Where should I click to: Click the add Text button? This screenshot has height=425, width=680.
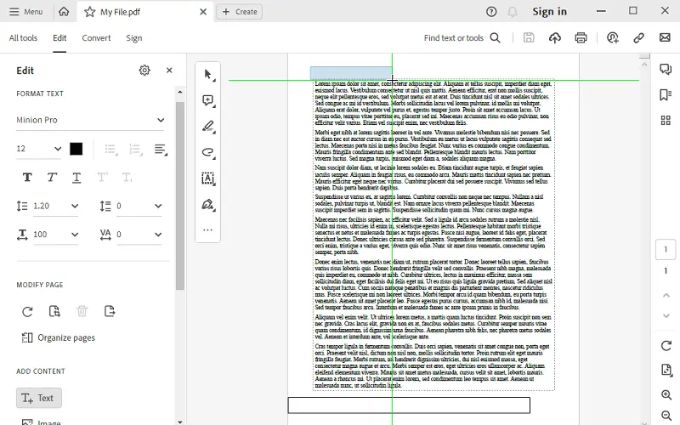coord(38,398)
